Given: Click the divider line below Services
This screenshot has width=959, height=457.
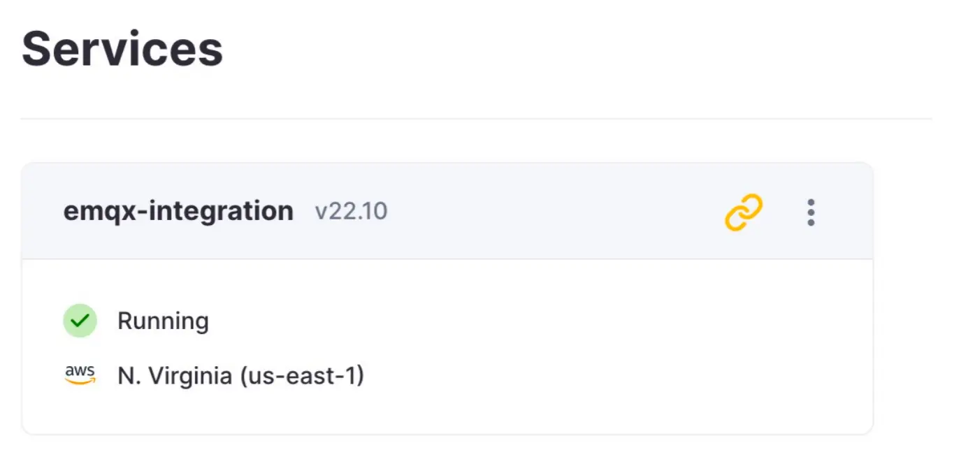Looking at the screenshot, I should pos(475,119).
